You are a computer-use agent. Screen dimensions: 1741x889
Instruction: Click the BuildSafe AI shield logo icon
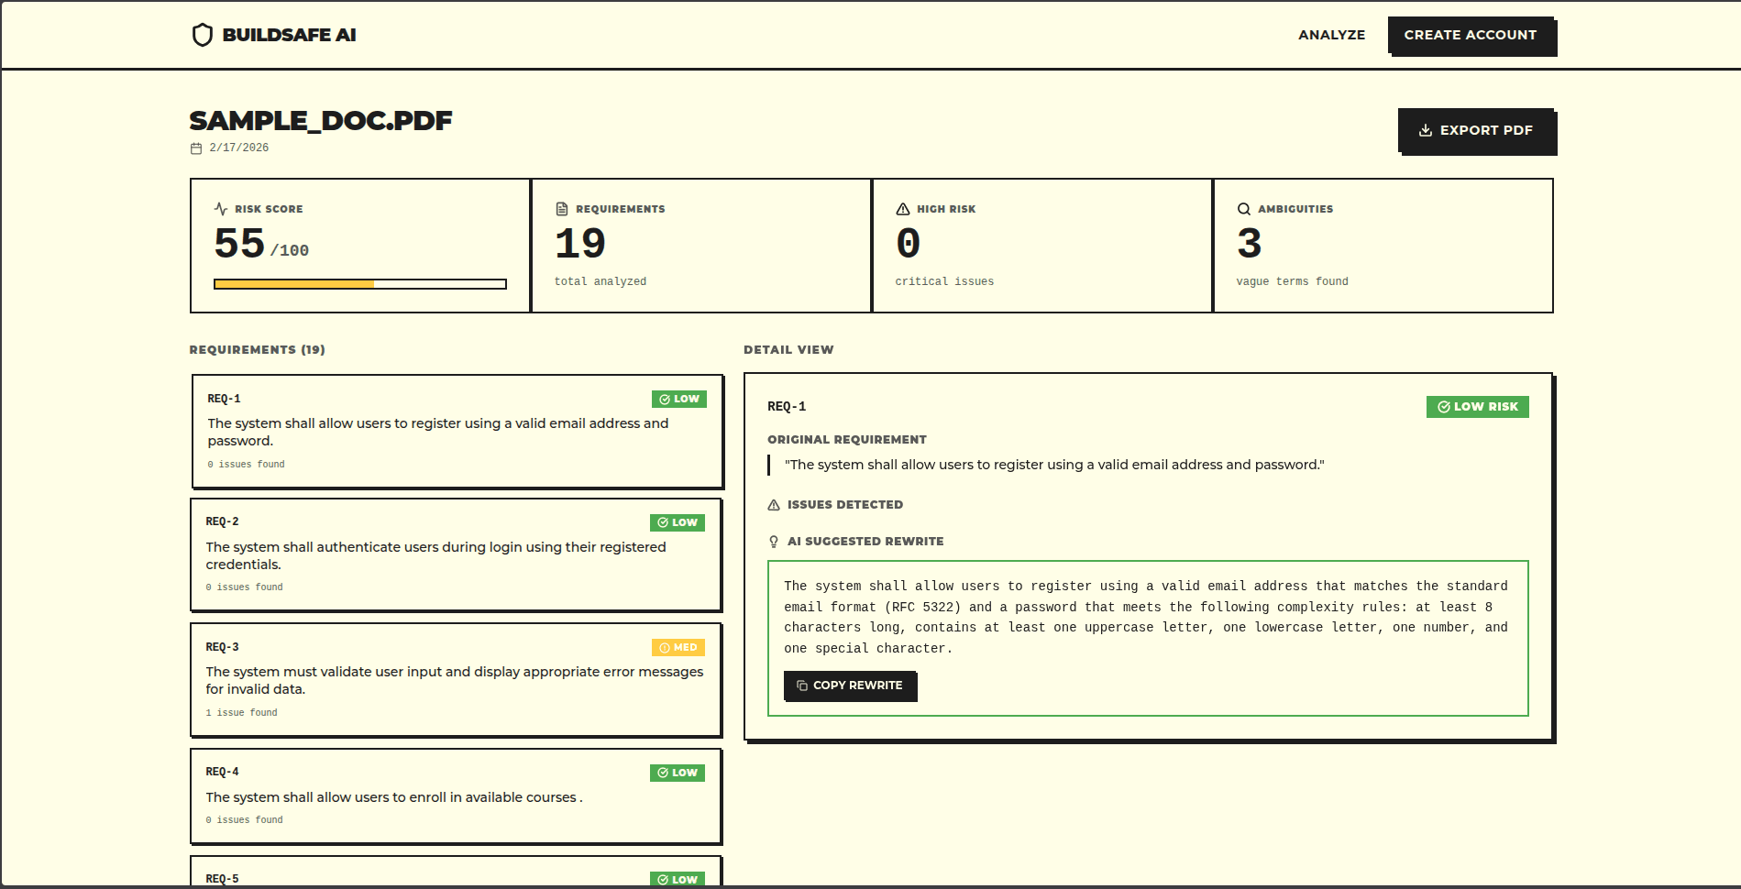tap(203, 35)
